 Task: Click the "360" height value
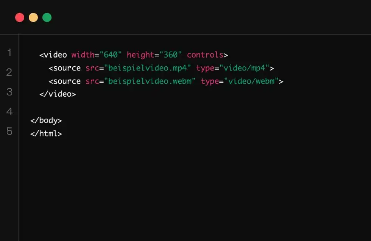point(171,55)
